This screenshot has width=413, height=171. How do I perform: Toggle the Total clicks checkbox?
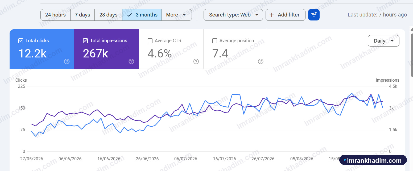tap(21, 41)
